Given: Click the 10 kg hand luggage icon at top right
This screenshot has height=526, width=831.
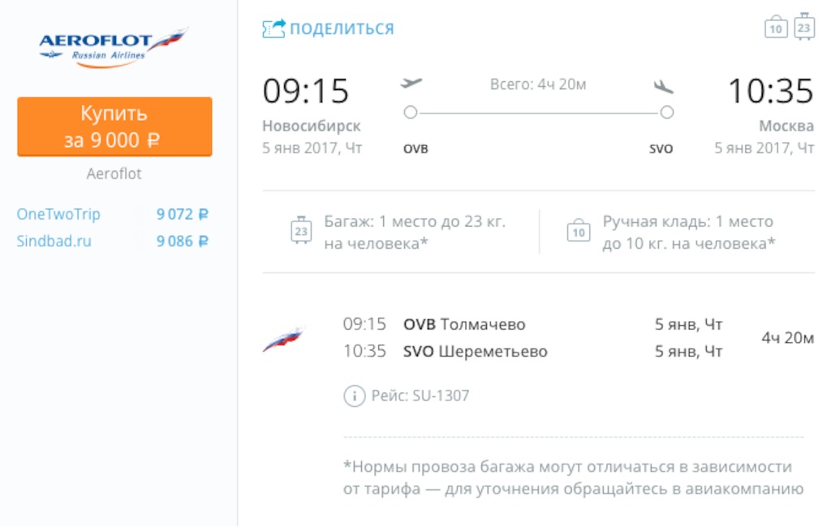Looking at the screenshot, I should point(776,27).
